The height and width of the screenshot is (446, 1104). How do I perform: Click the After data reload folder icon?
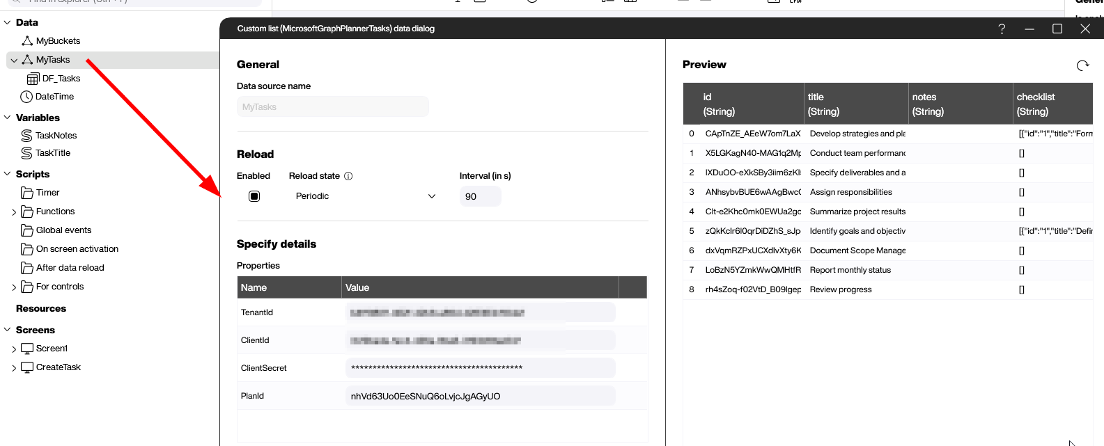click(27, 268)
